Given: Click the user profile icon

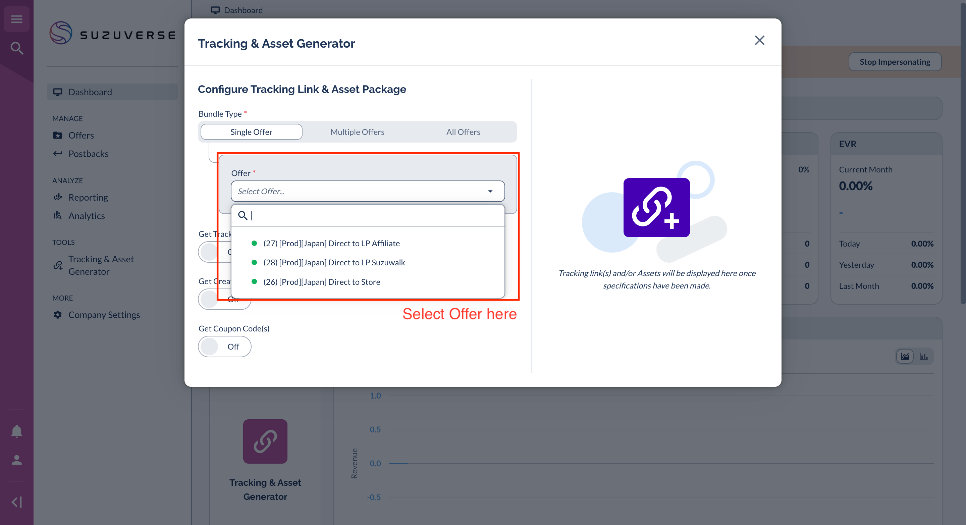Looking at the screenshot, I should (x=16, y=460).
